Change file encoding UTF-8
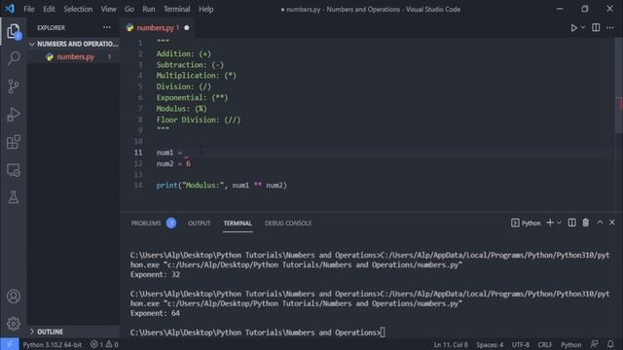 pyautogui.click(x=521, y=344)
